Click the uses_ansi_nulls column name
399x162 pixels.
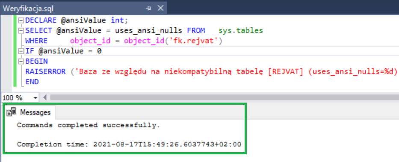point(148,30)
